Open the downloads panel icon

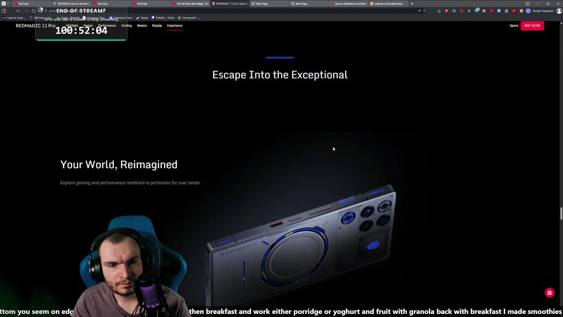pos(439,11)
